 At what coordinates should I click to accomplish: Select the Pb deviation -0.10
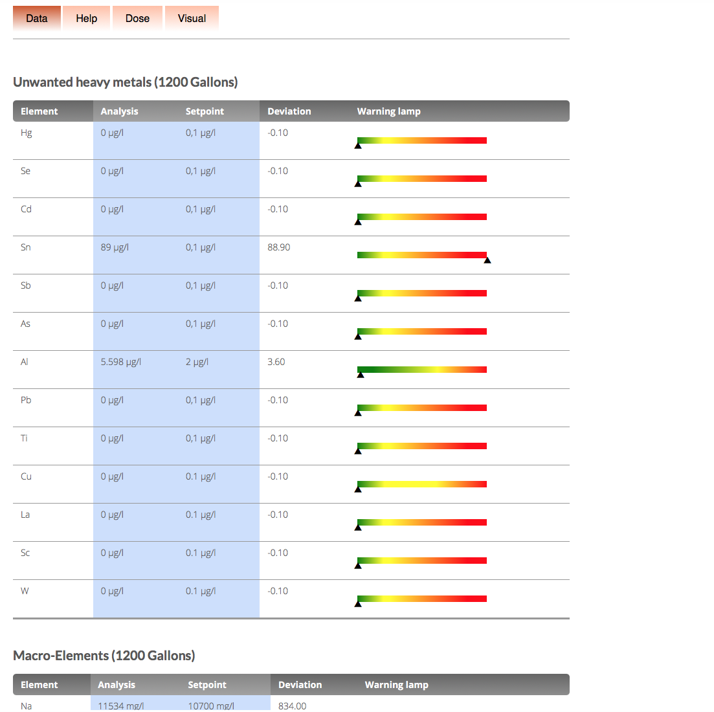[278, 401]
